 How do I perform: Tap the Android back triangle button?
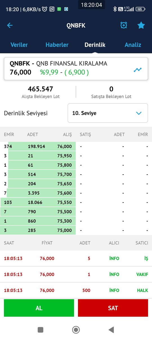pyautogui.click(x=111, y=329)
